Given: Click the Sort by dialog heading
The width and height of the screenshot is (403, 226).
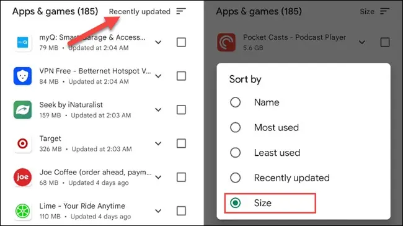Looking at the screenshot, I should [245, 79].
